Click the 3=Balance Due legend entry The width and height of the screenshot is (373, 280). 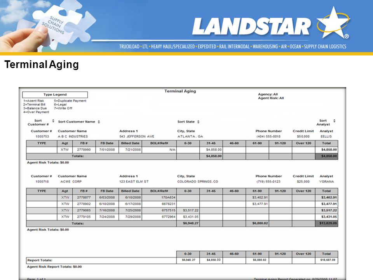35,108
